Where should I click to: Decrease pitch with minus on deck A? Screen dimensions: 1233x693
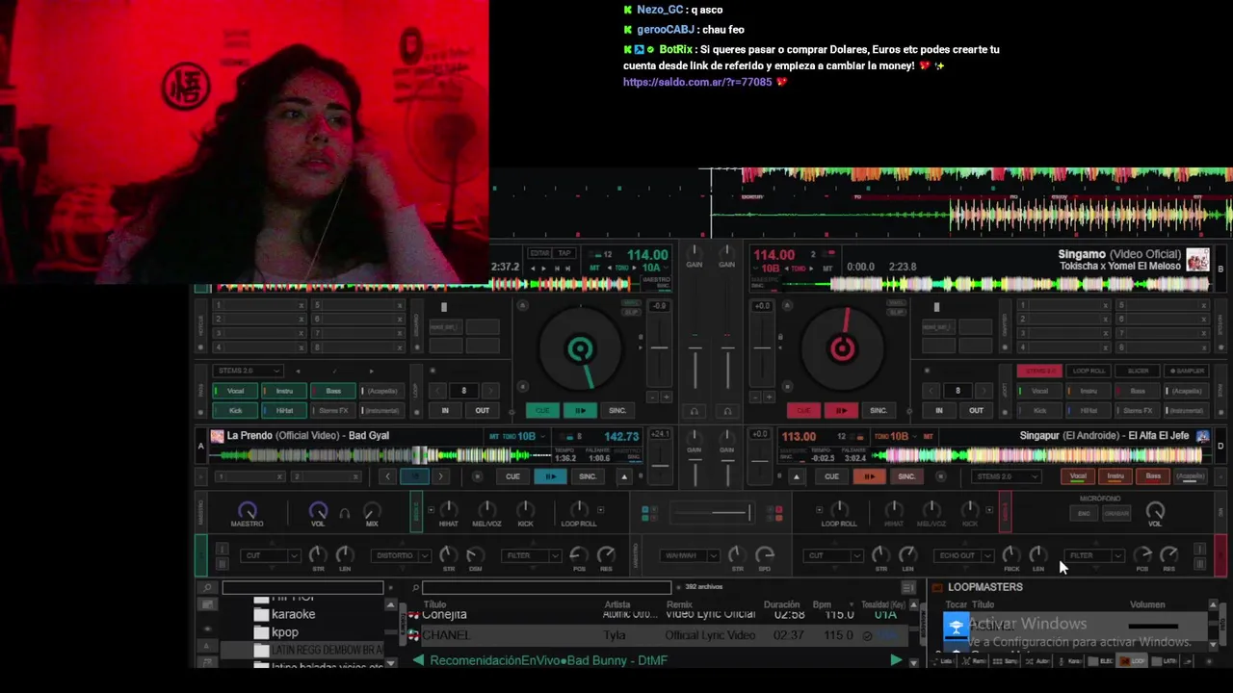(652, 397)
